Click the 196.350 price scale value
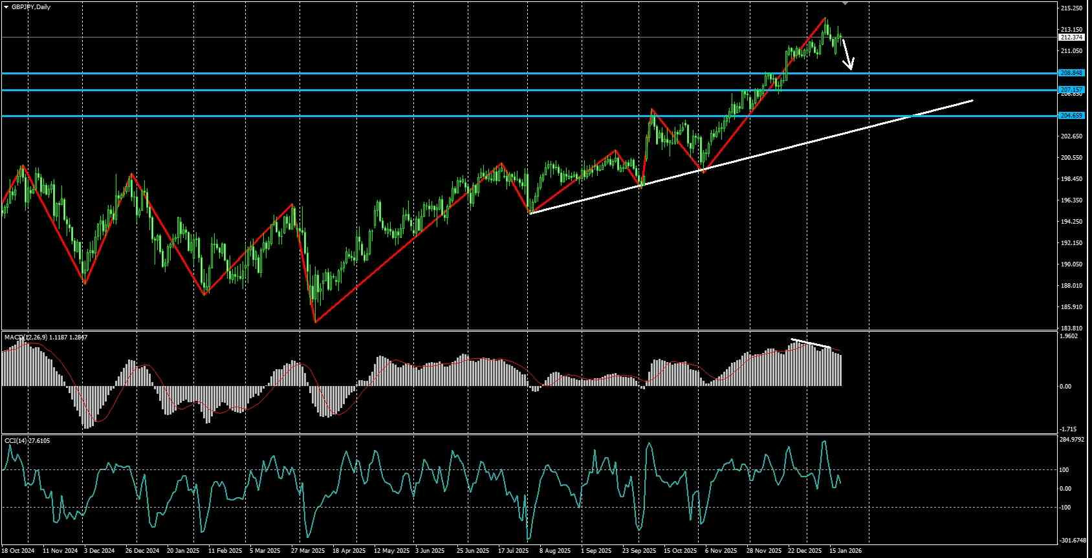Viewport: 1092px width, 558px height. (x=1071, y=200)
